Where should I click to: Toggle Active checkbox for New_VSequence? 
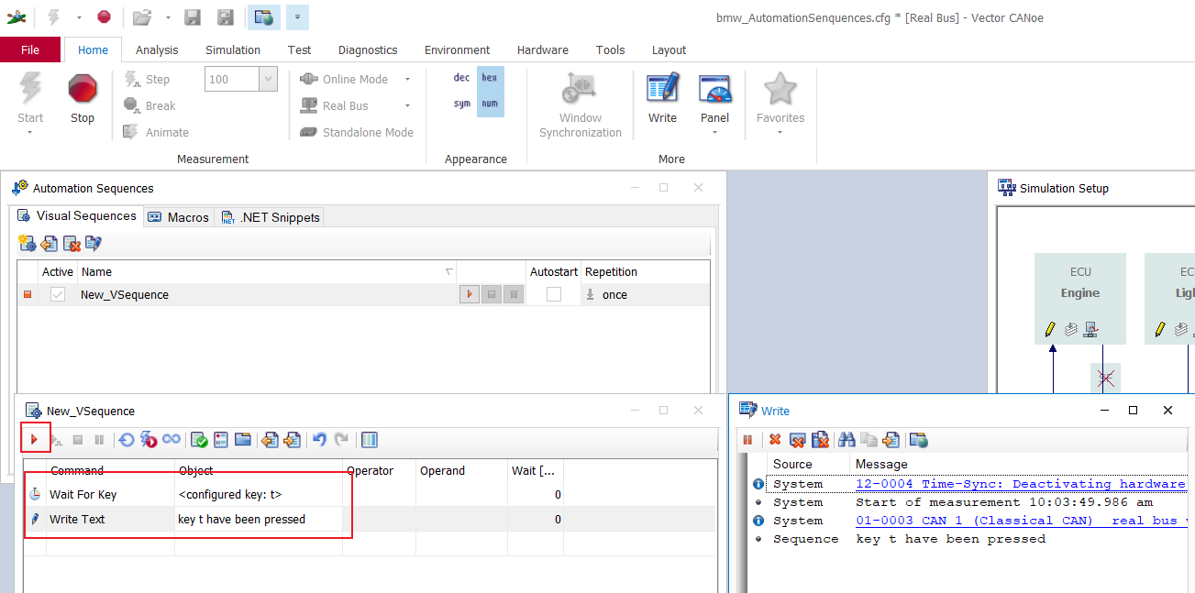click(x=58, y=294)
